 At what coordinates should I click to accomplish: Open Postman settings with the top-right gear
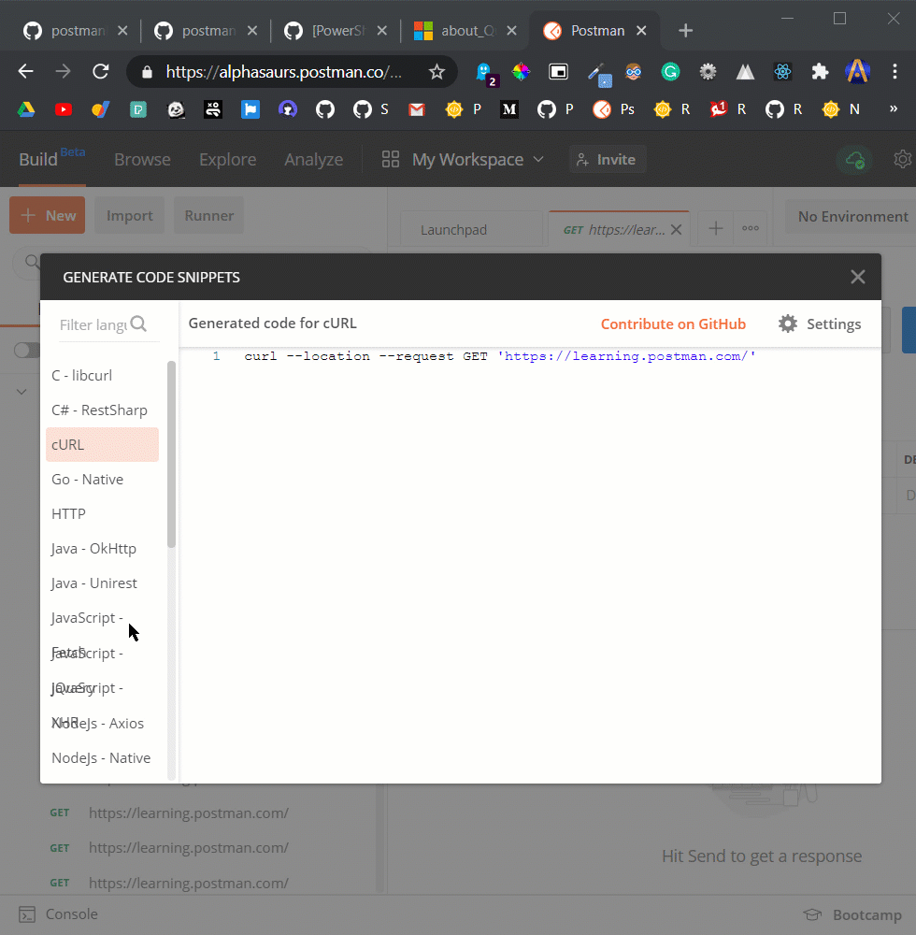point(902,159)
